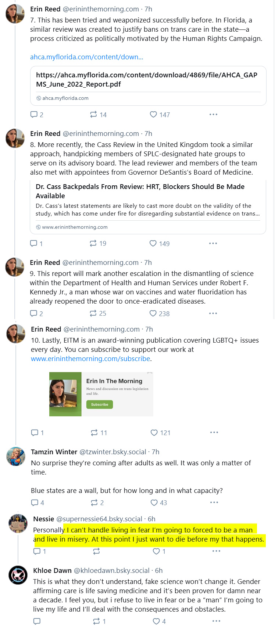Click the green Subscribe button
Image resolution: width=275 pixels, height=630 pixels.
(x=100, y=405)
